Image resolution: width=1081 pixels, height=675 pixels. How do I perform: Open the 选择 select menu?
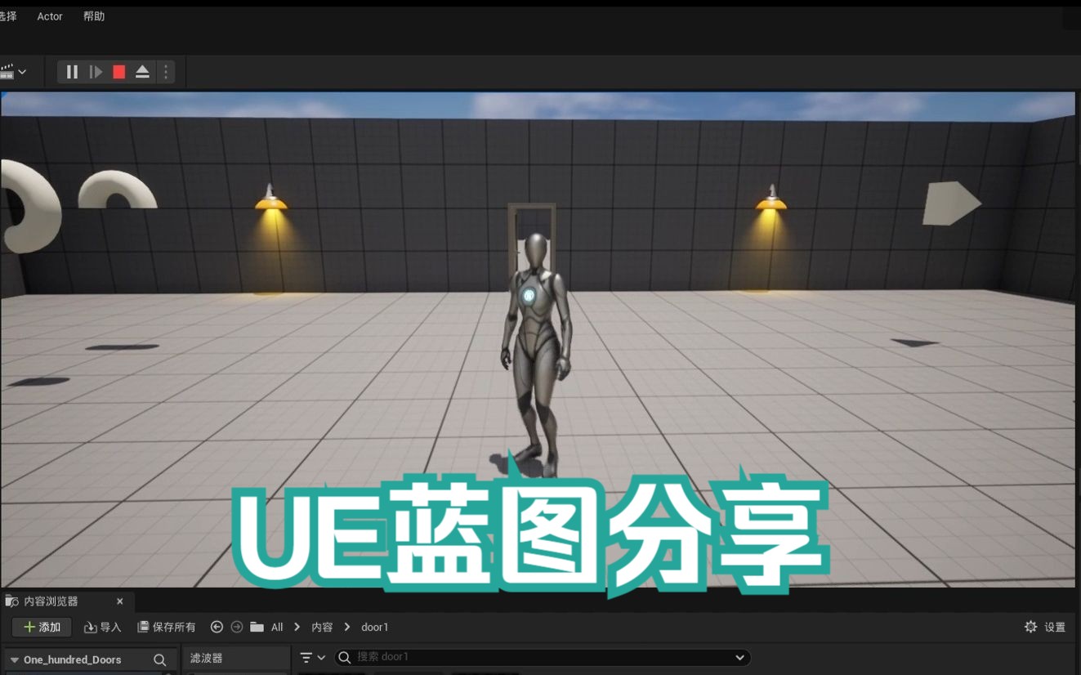coord(8,16)
